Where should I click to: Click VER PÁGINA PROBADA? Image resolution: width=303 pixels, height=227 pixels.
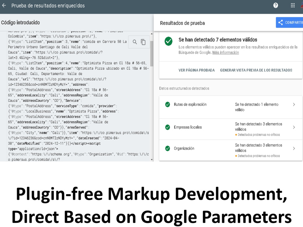click(x=197, y=70)
